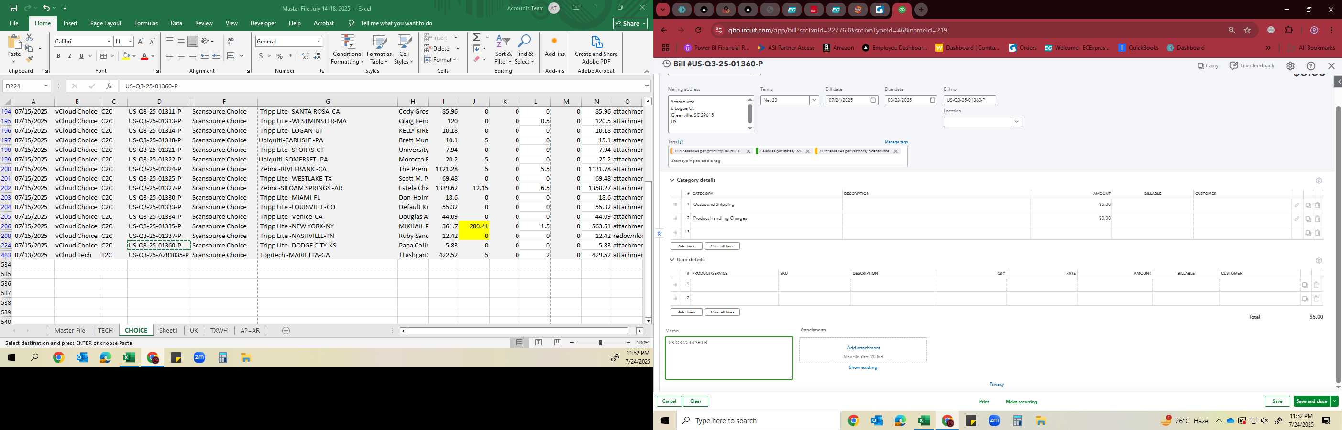
Task: Click the Format Painter brush icon
Action: [x=29, y=59]
